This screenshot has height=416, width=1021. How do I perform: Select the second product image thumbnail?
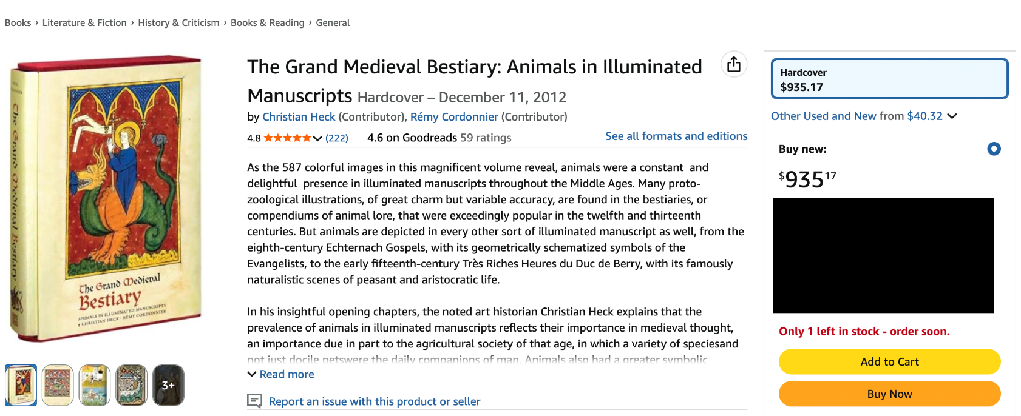click(x=58, y=385)
